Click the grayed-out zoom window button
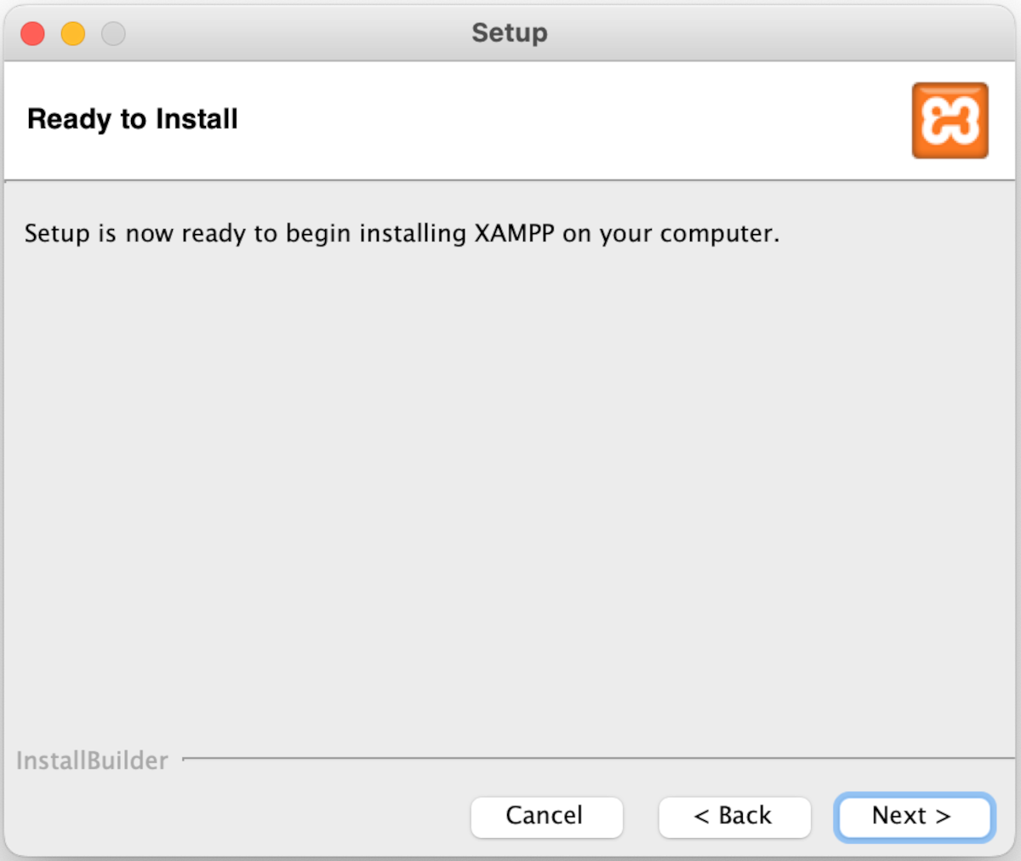Screen dimensions: 1021x861 (113, 34)
